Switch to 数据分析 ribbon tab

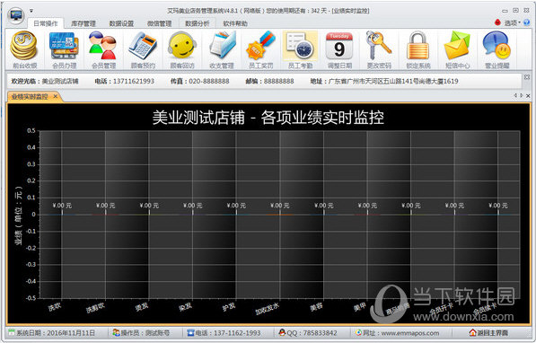(x=198, y=23)
